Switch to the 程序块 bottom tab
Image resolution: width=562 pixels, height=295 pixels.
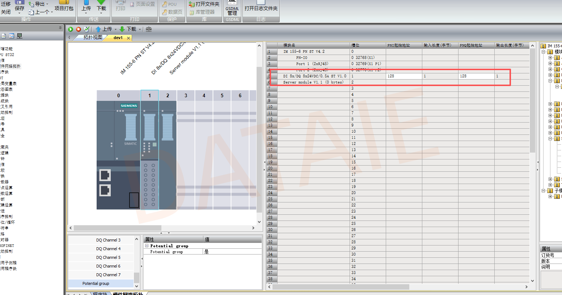pos(100,294)
